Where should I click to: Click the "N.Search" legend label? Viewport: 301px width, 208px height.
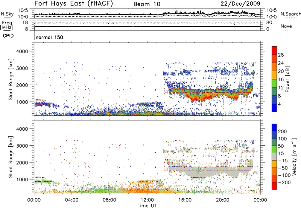pos(290,14)
